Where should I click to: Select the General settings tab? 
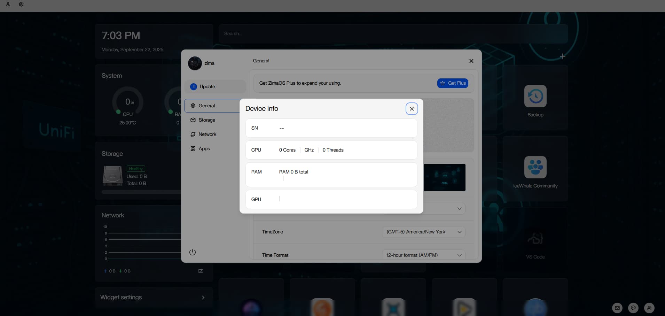click(212, 106)
